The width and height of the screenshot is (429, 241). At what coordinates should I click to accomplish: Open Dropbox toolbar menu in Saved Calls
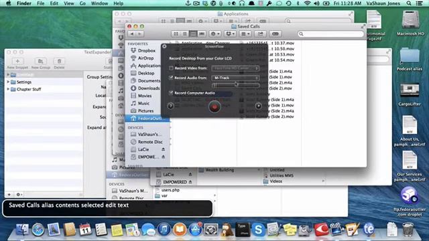pos(230,34)
